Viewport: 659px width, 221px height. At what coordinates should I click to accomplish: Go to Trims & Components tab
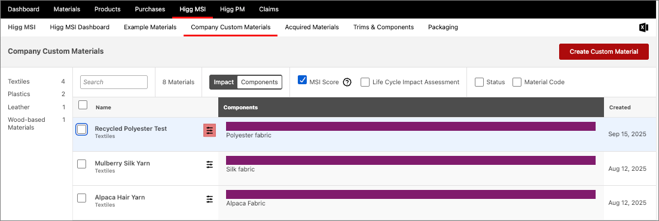(384, 27)
